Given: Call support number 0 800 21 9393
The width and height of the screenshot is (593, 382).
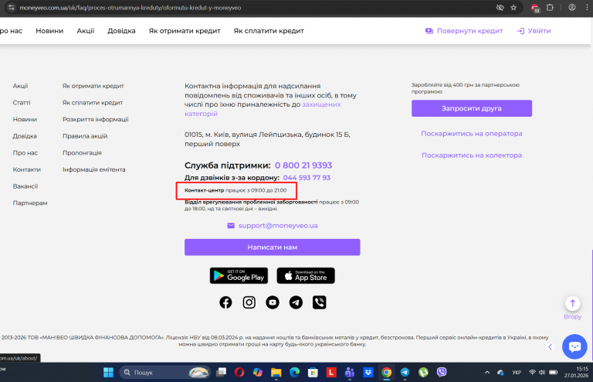Looking at the screenshot, I should (303, 165).
